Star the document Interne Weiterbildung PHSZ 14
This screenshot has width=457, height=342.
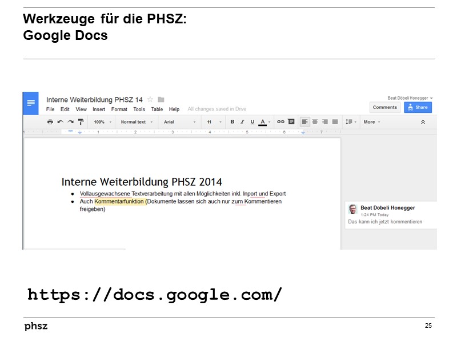click(150, 99)
